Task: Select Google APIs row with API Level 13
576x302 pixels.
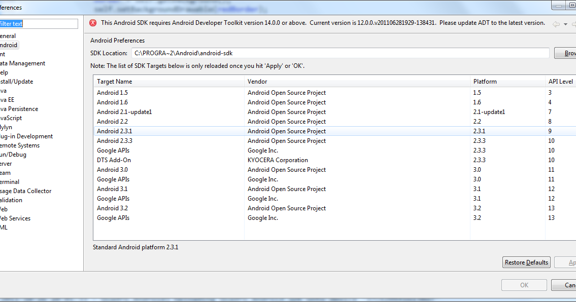Action: [334, 218]
